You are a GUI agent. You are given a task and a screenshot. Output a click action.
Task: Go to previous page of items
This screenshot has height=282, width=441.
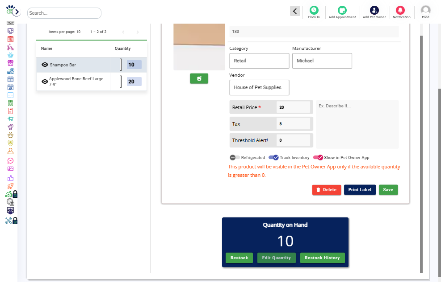pos(123,32)
